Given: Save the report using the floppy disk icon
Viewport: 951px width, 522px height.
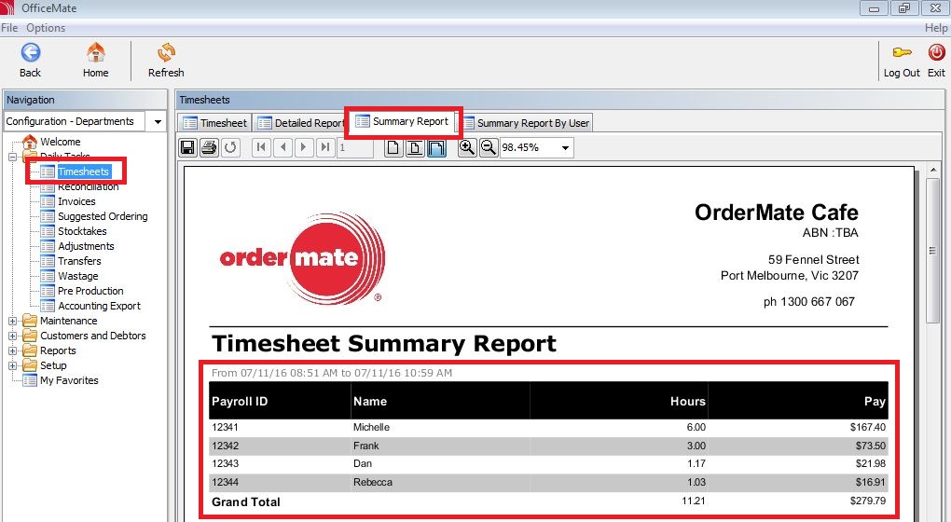Looking at the screenshot, I should [x=187, y=147].
